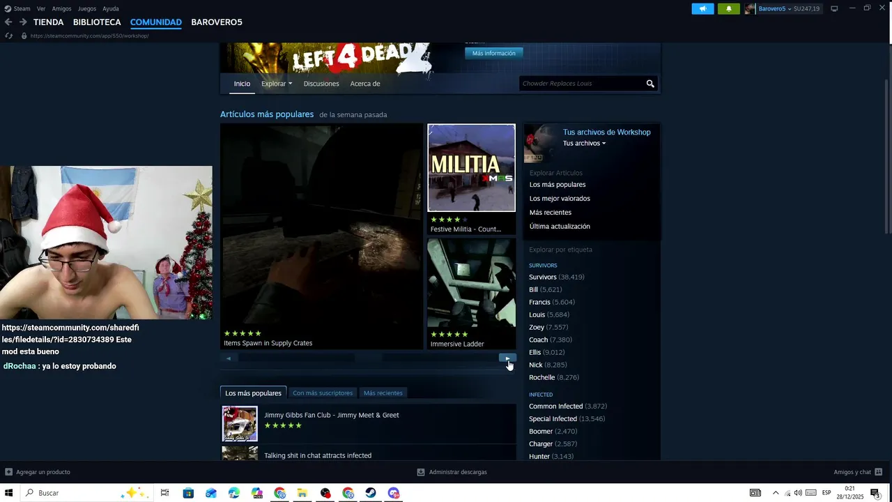This screenshot has width=892, height=502.
Task: Open Immersive Ladder thumbnail
Action: coord(471,282)
